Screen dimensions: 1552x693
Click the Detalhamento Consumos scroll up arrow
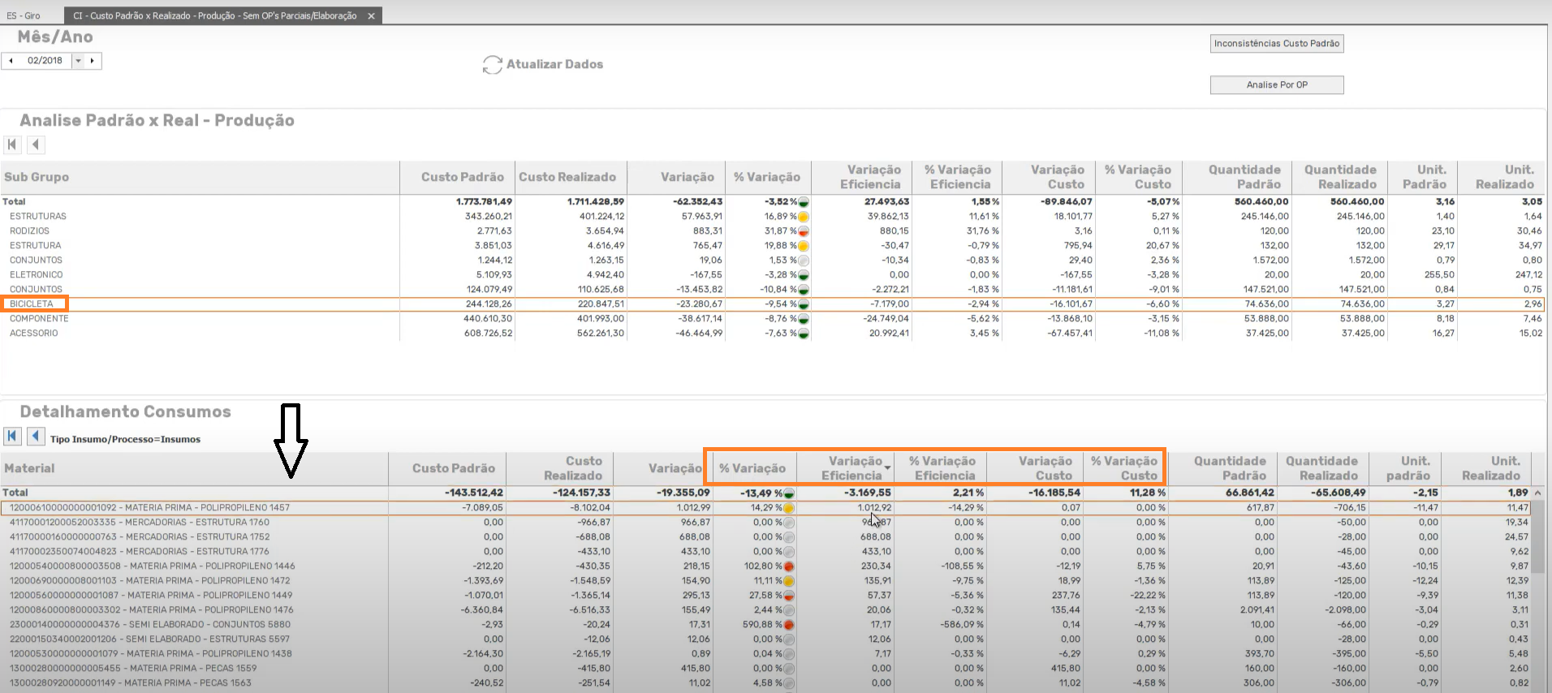tap(1537, 493)
